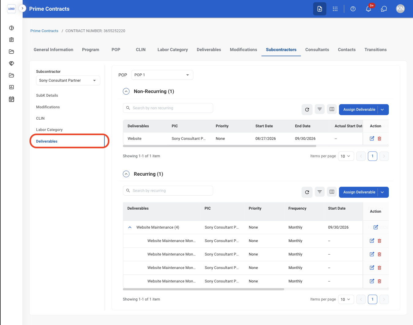Open Non-Recurring Assign Deliverable dropdown arrow

(x=382, y=110)
